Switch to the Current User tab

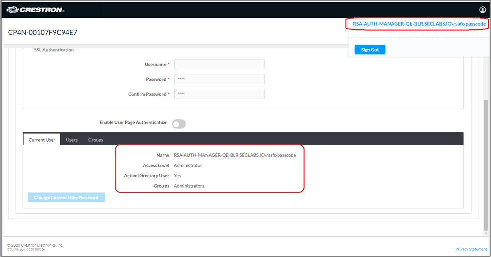tap(42, 140)
